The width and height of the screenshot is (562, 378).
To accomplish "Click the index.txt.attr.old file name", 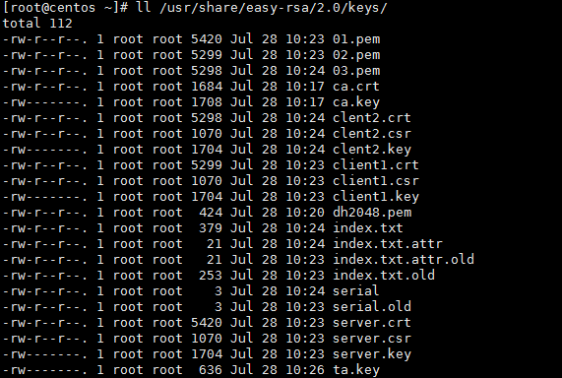I will click(x=404, y=260).
